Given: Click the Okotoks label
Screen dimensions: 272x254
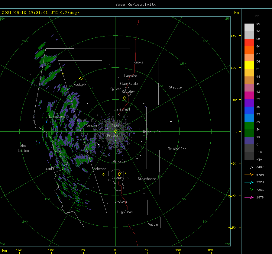Looking at the screenshot, I should [x=121, y=201].
